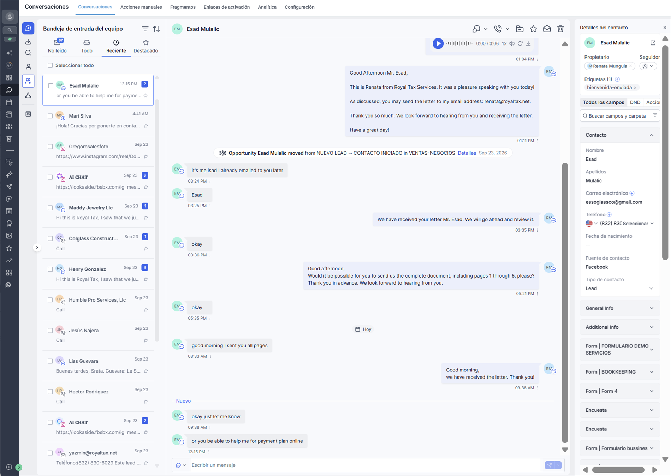Open Analítica top tab
The height and width of the screenshot is (476, 671).
(267, 7)
